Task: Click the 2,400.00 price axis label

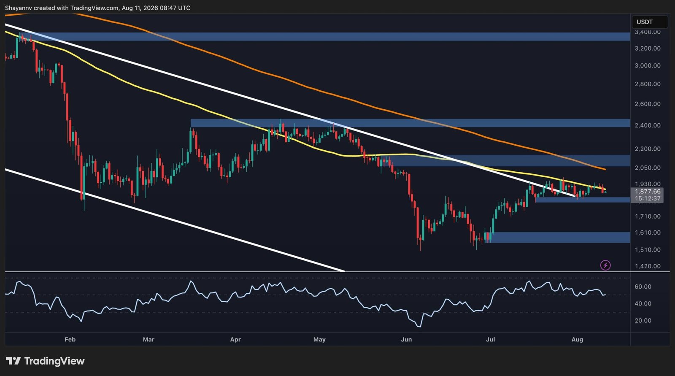Action: point(648,126)
